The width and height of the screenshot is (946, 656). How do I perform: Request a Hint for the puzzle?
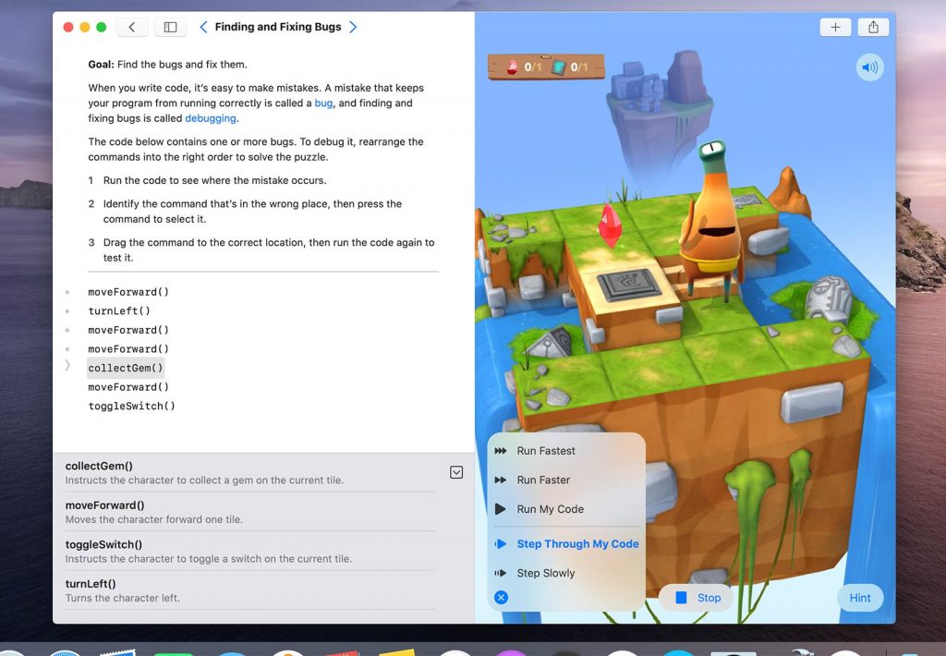(859, 598)
